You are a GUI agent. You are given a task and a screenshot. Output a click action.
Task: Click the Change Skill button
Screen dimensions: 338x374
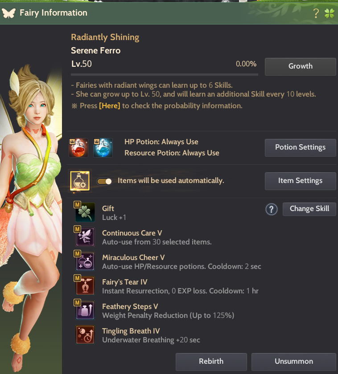(309, 209)
